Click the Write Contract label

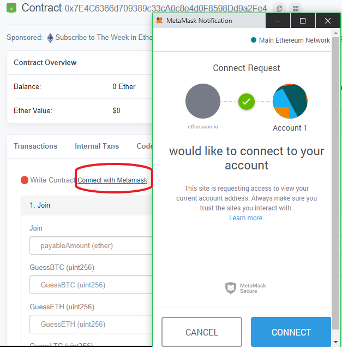[x=52, y=180]
